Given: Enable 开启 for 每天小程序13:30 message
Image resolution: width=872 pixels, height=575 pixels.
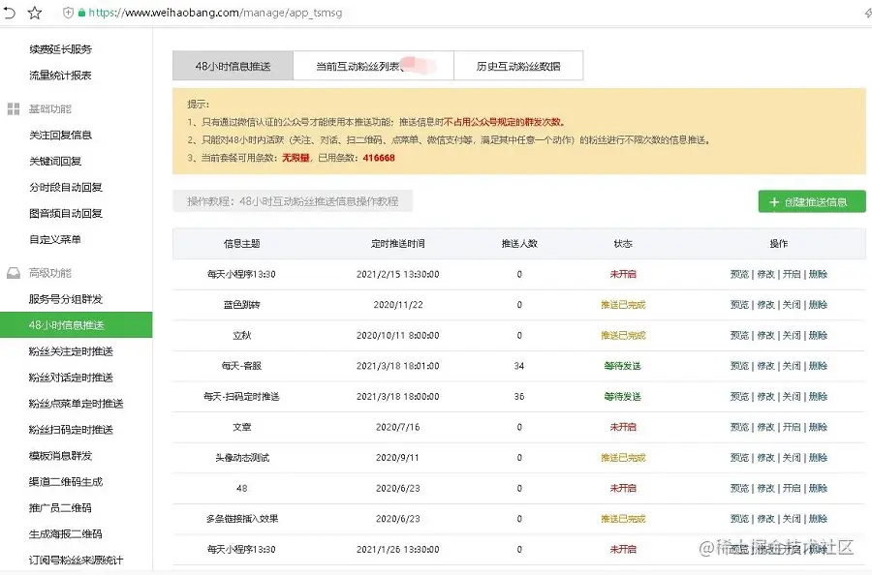Looking at the screenshot, I should click(790, 274).
